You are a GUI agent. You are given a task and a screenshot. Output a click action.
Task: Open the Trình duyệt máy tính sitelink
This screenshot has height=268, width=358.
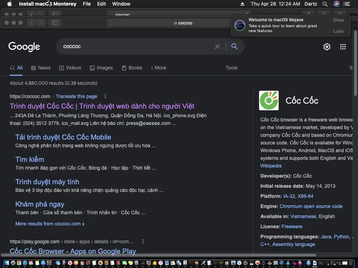[x=47, y=181]
